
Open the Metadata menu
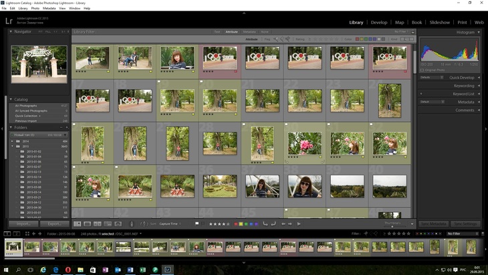[49, 8]
